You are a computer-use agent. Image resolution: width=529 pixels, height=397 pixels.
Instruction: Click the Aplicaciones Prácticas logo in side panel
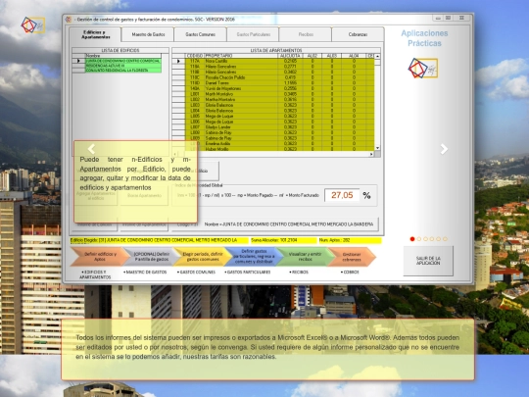[x=423, y=69]
